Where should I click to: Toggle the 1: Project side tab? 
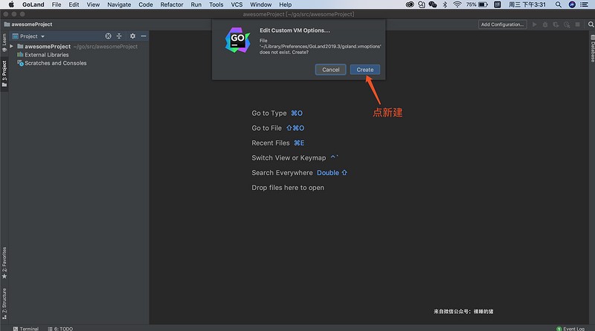coord(4,73)
